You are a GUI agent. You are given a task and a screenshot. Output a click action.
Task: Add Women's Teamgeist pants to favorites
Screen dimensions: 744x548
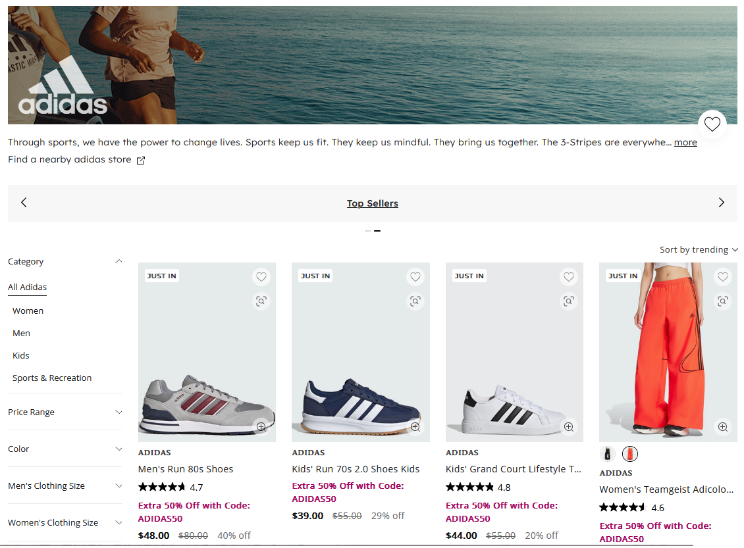723,276
